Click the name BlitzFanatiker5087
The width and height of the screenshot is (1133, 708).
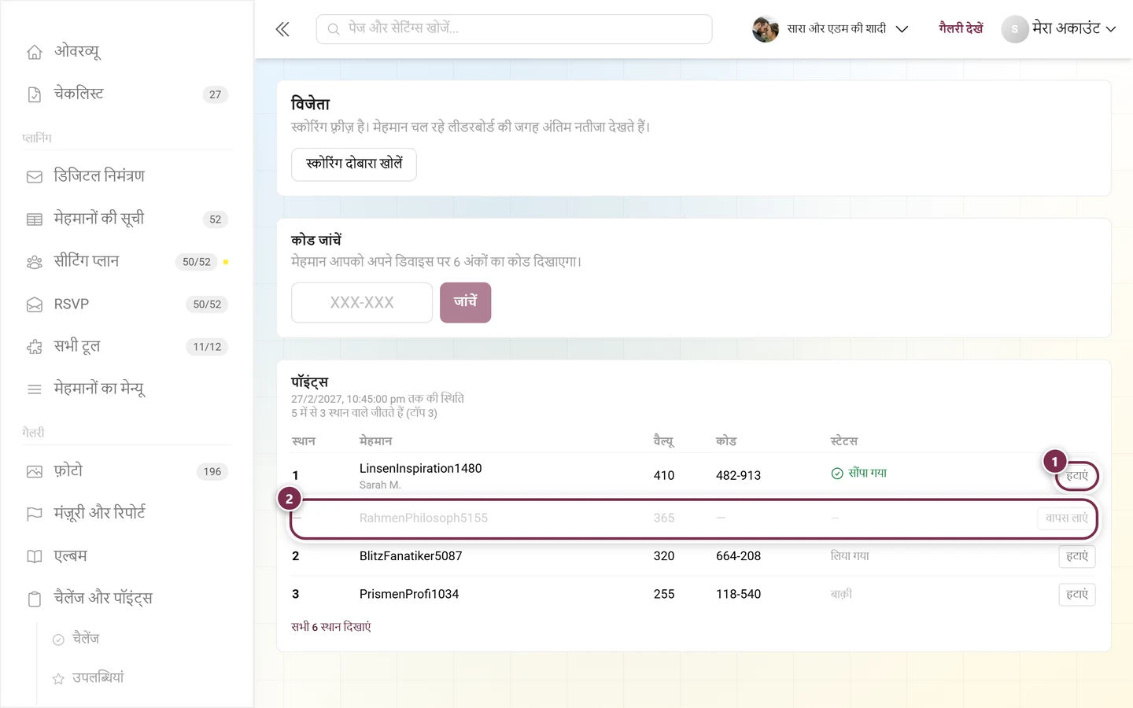(411, 556)
